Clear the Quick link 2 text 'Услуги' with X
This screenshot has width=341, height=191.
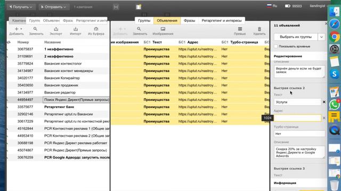pos(324,102)
